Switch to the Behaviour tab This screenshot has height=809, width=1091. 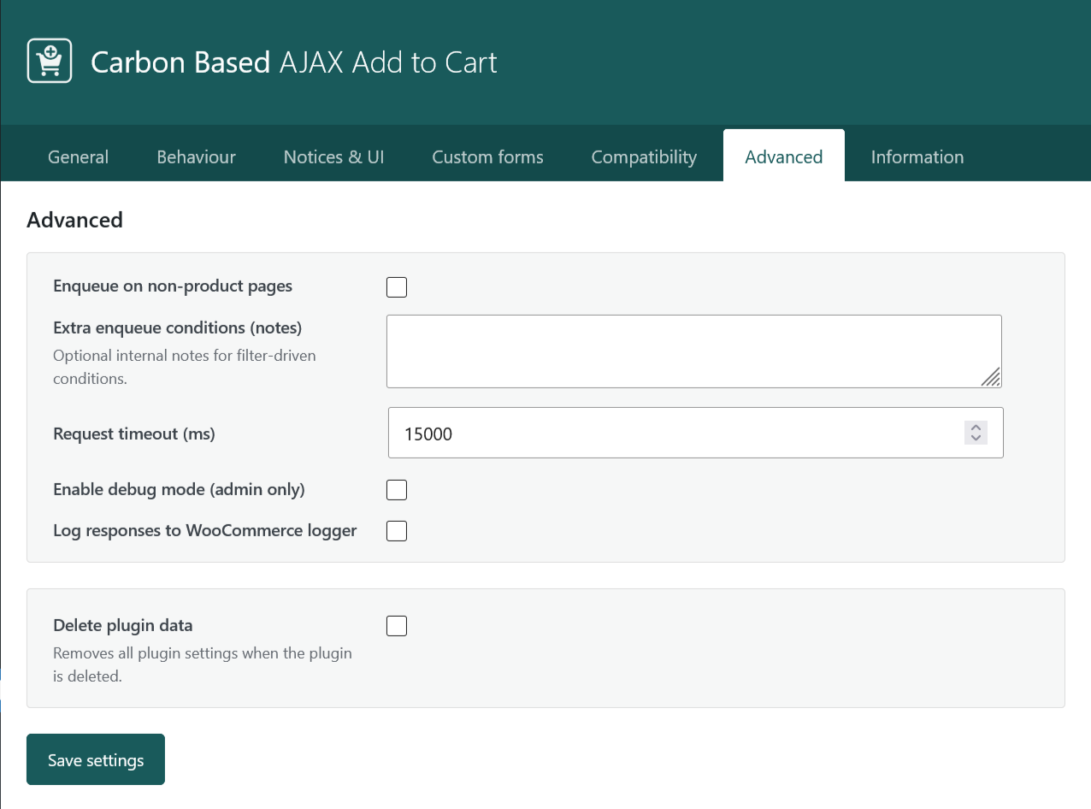coord(196,156)
